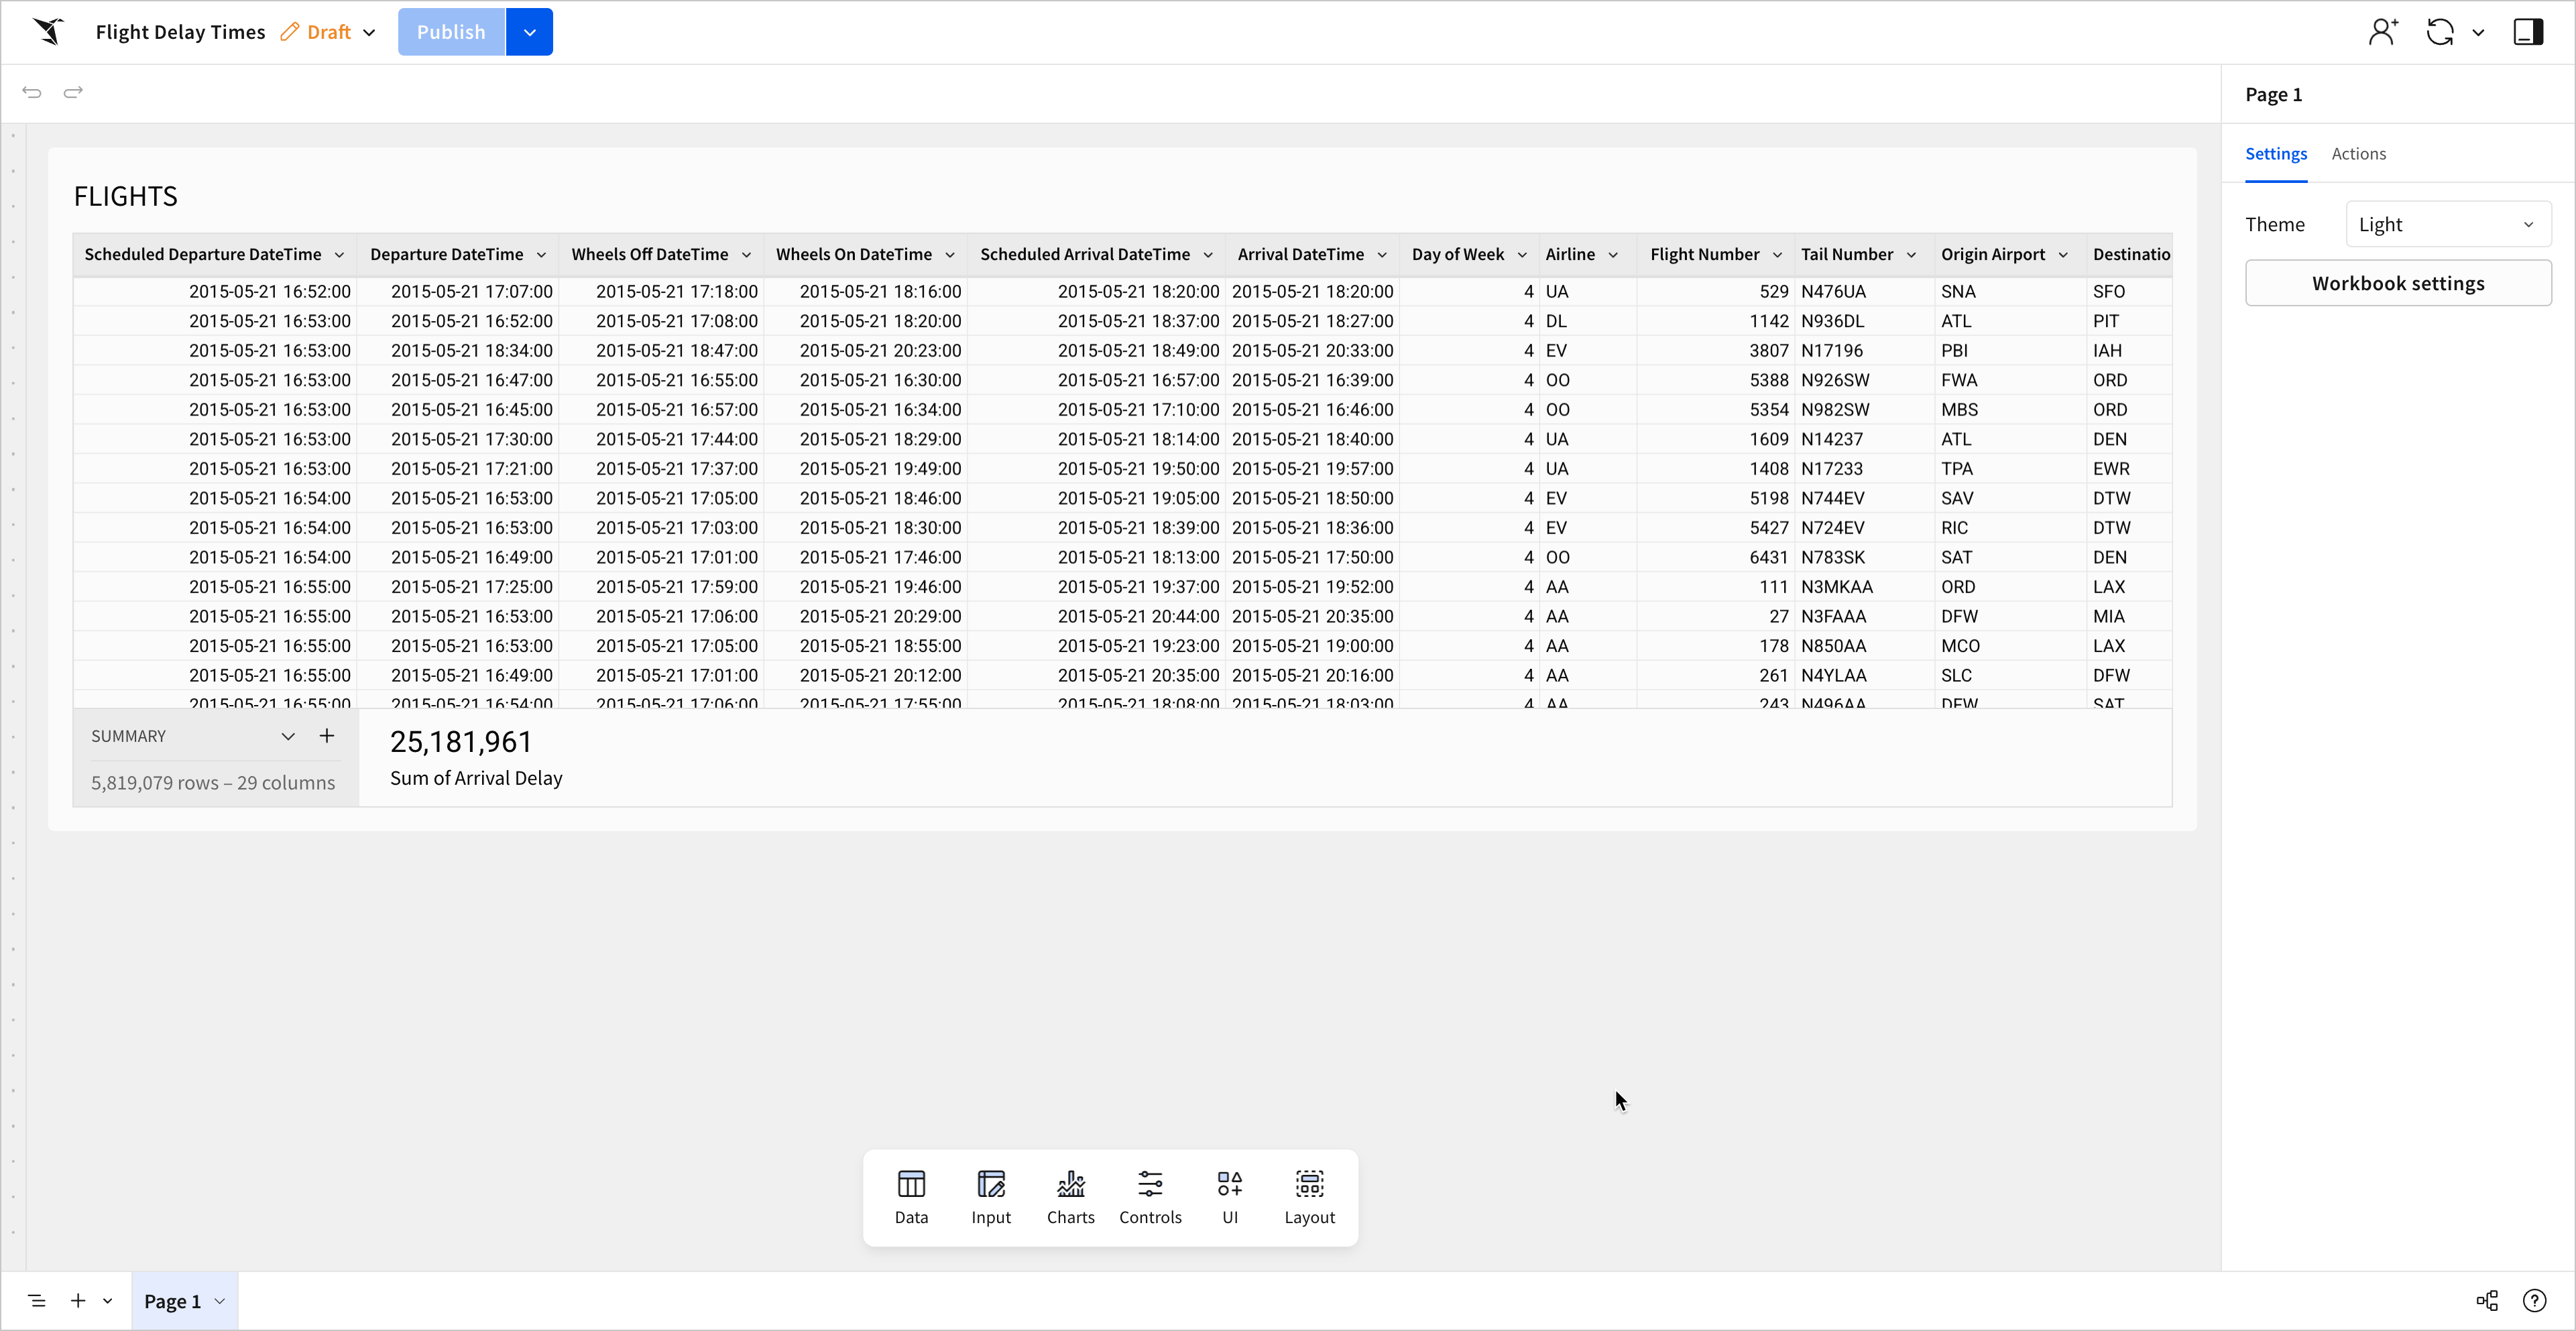This screenshot has width=2576, height=1331.
Task: Switch to the Actions tab
Action: [x=2358, y=154]
